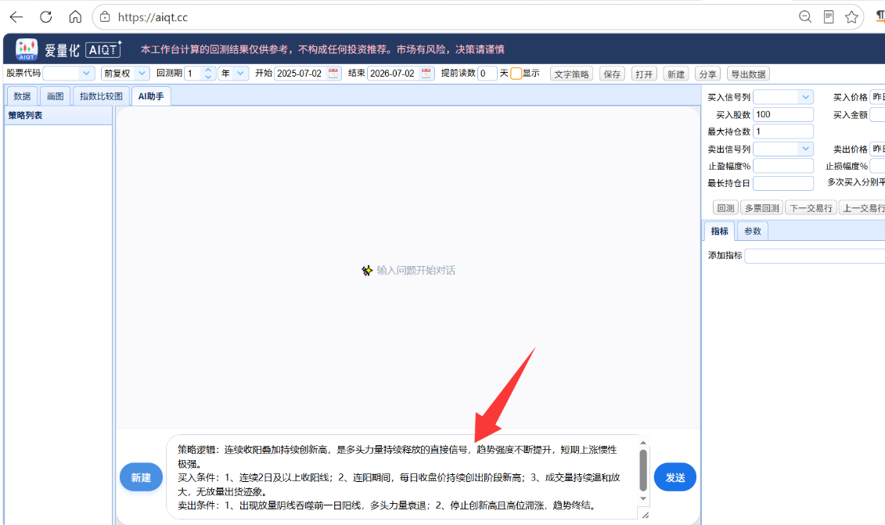Expand the 前复权 adjustment dropdown
This screenshot has width=885, height=525.
coord(125,74)
